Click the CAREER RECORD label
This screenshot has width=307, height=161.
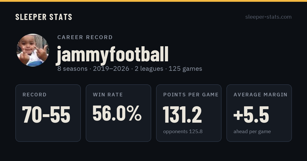tap(85, 37)
